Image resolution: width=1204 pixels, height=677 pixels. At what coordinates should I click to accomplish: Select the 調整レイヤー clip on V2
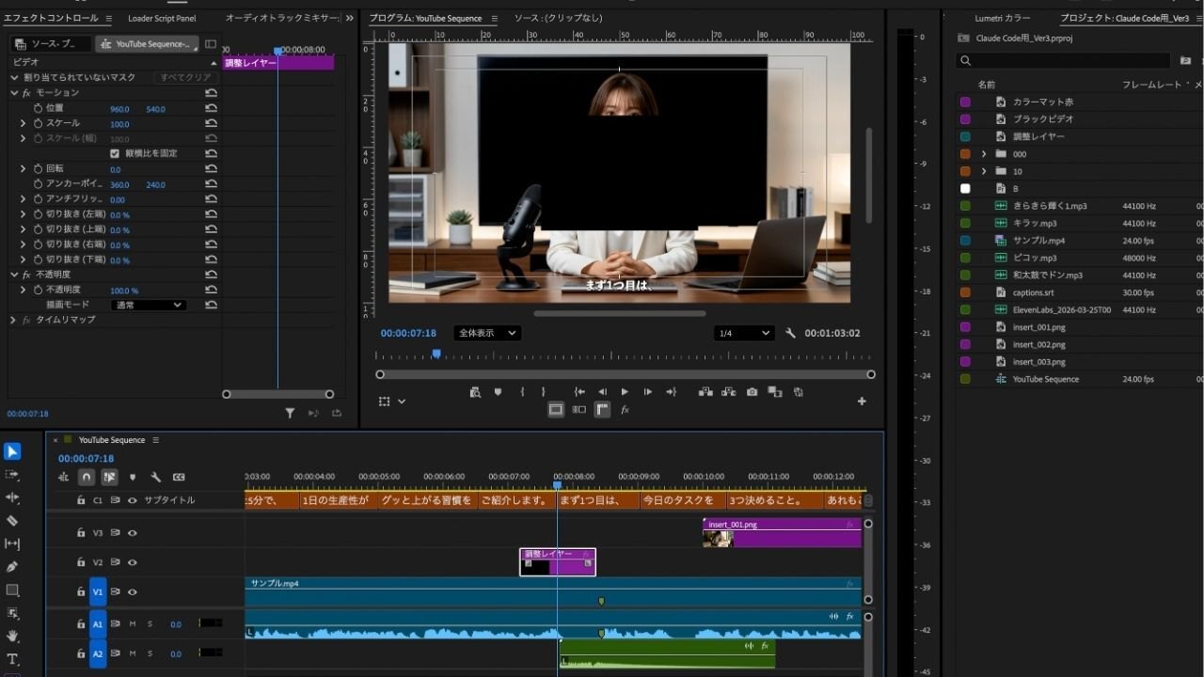[x=558, y=562]
